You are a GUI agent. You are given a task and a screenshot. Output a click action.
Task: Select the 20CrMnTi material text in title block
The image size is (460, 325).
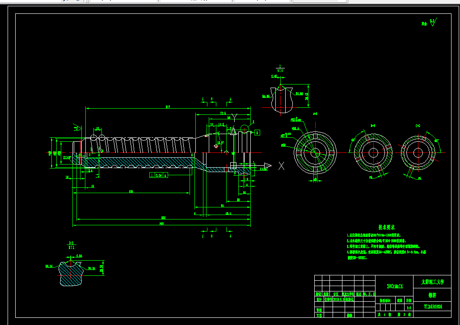[395, 286]
